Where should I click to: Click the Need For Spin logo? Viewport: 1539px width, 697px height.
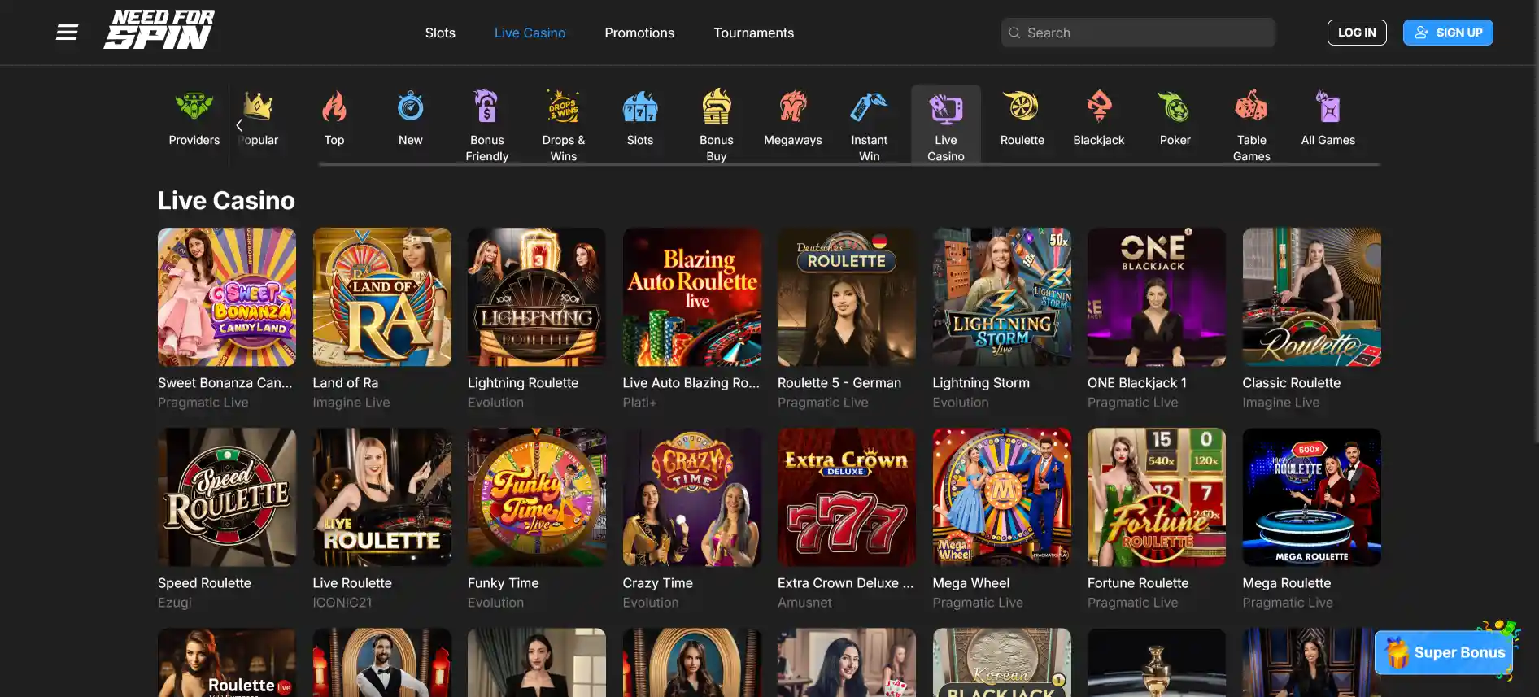click(159, 30)
